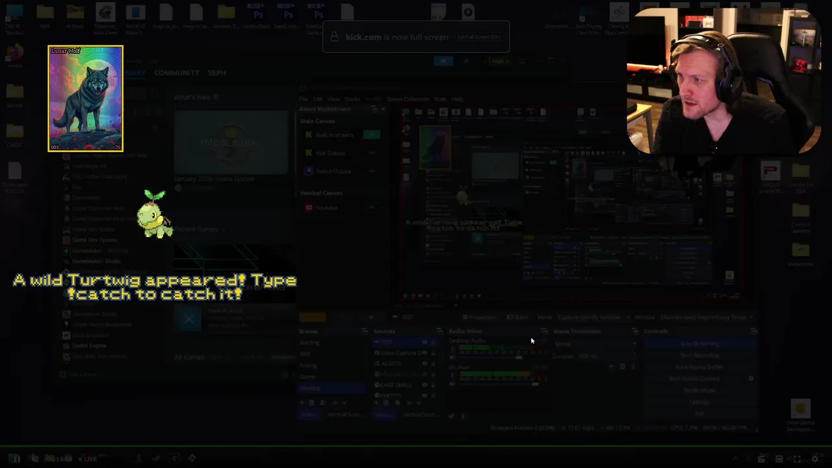This screenshot has height=468, width=832.
Task: Open Firefox desktop shortcut
Action: click(x=14, y=55)
